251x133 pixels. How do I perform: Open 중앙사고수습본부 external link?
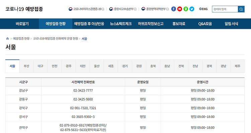[123, 9]
